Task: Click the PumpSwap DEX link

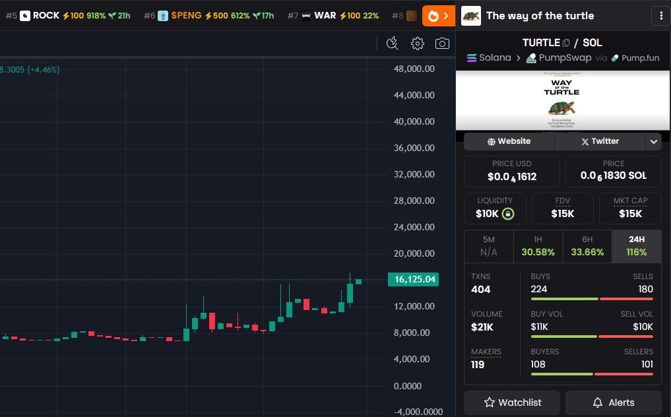Action: [558, 58]
